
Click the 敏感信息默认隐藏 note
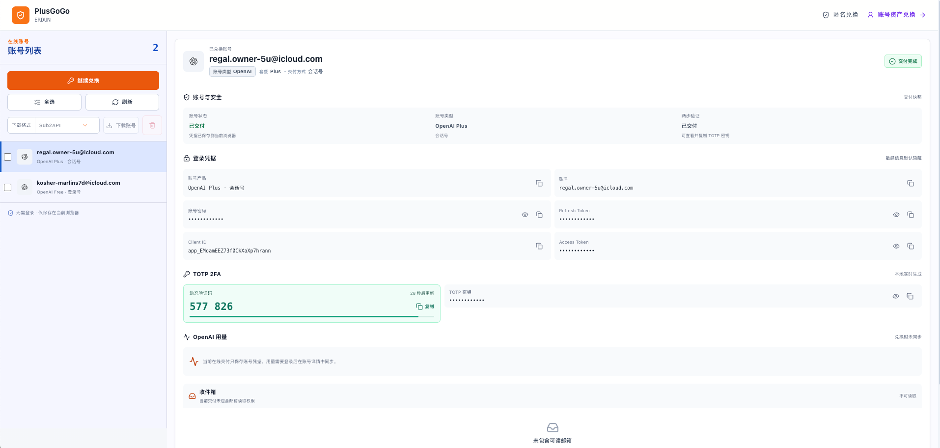click(904, 158)
